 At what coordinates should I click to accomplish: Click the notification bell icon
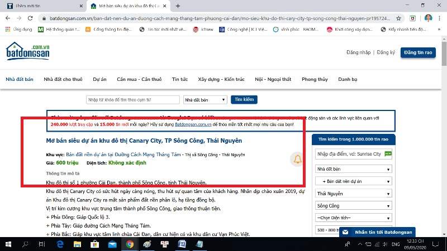click(297, 160)
